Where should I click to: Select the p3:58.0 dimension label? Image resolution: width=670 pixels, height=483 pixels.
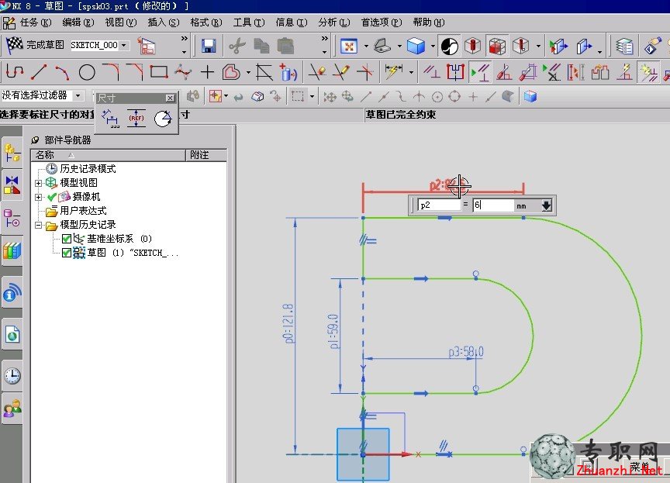pyautogui.click(x=466, y=352)
